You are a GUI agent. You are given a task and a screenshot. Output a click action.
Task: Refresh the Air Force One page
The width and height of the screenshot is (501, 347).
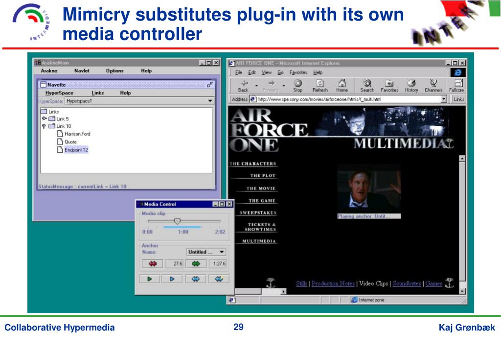(x=320, y=86)
